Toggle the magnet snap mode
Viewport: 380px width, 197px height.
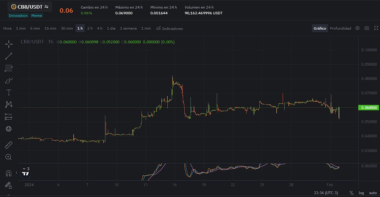pyautogui.click(x=9, y=173)
